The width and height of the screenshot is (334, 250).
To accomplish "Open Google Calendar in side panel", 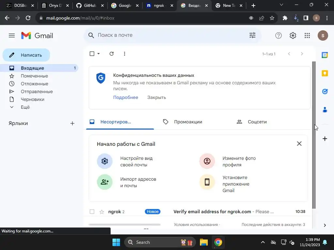I will click(x=325, y=55).
